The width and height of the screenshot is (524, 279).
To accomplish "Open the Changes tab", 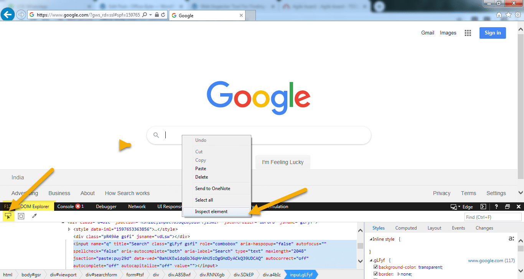I will pyautogui.click(x=484, y=228).
